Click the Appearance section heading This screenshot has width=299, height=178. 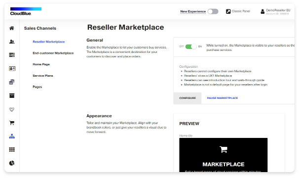pyautogui.click(x=99, y=116)
